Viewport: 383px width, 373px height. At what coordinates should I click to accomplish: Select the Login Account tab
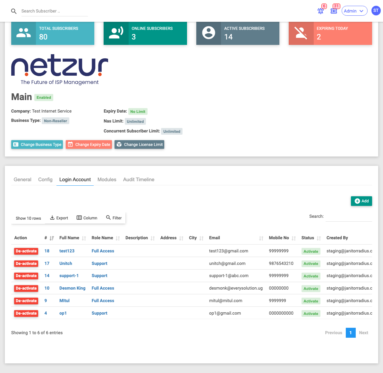tap(75, 180)
